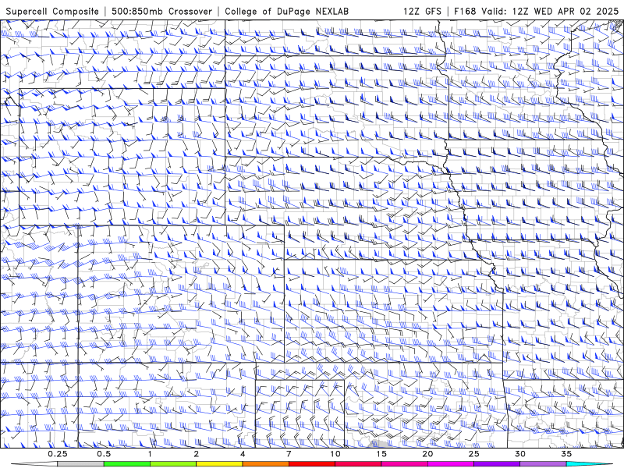This screenshot has height=468, width=624.
Task: Click the legend value 15
Action: (381, 454)
